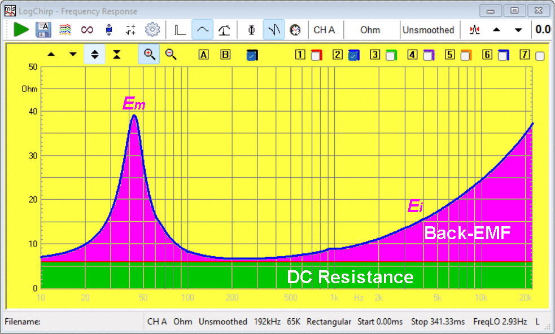Viewport: 555px width, 334px height.
Task: Zoom out with red magnifier minus
Action: click(x=171, y=54)
